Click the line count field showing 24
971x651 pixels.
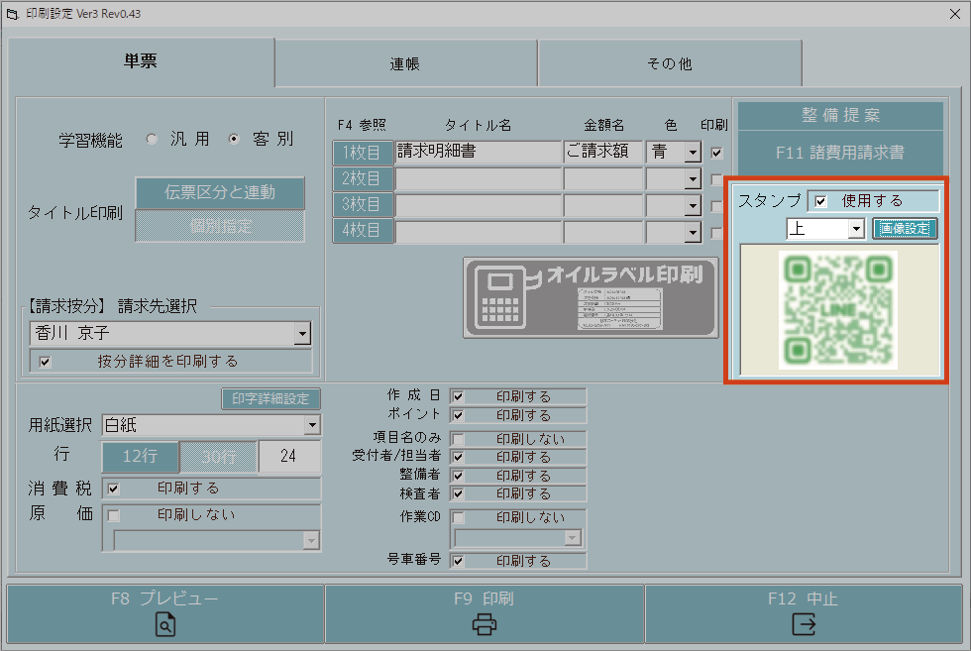[289, 457]
